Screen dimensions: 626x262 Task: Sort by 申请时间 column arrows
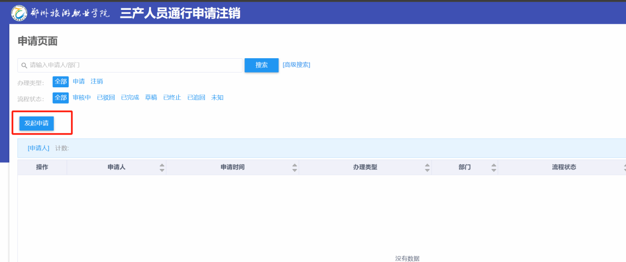tap(295, 167)
